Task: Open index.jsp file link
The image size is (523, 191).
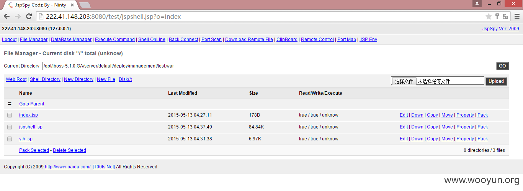Action: click(x=28, y=115)
